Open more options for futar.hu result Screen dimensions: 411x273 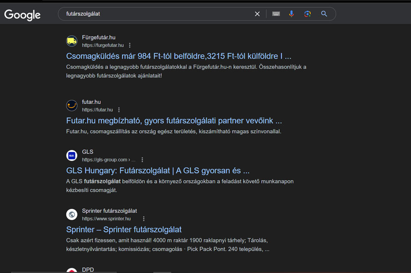coord(119,110)
